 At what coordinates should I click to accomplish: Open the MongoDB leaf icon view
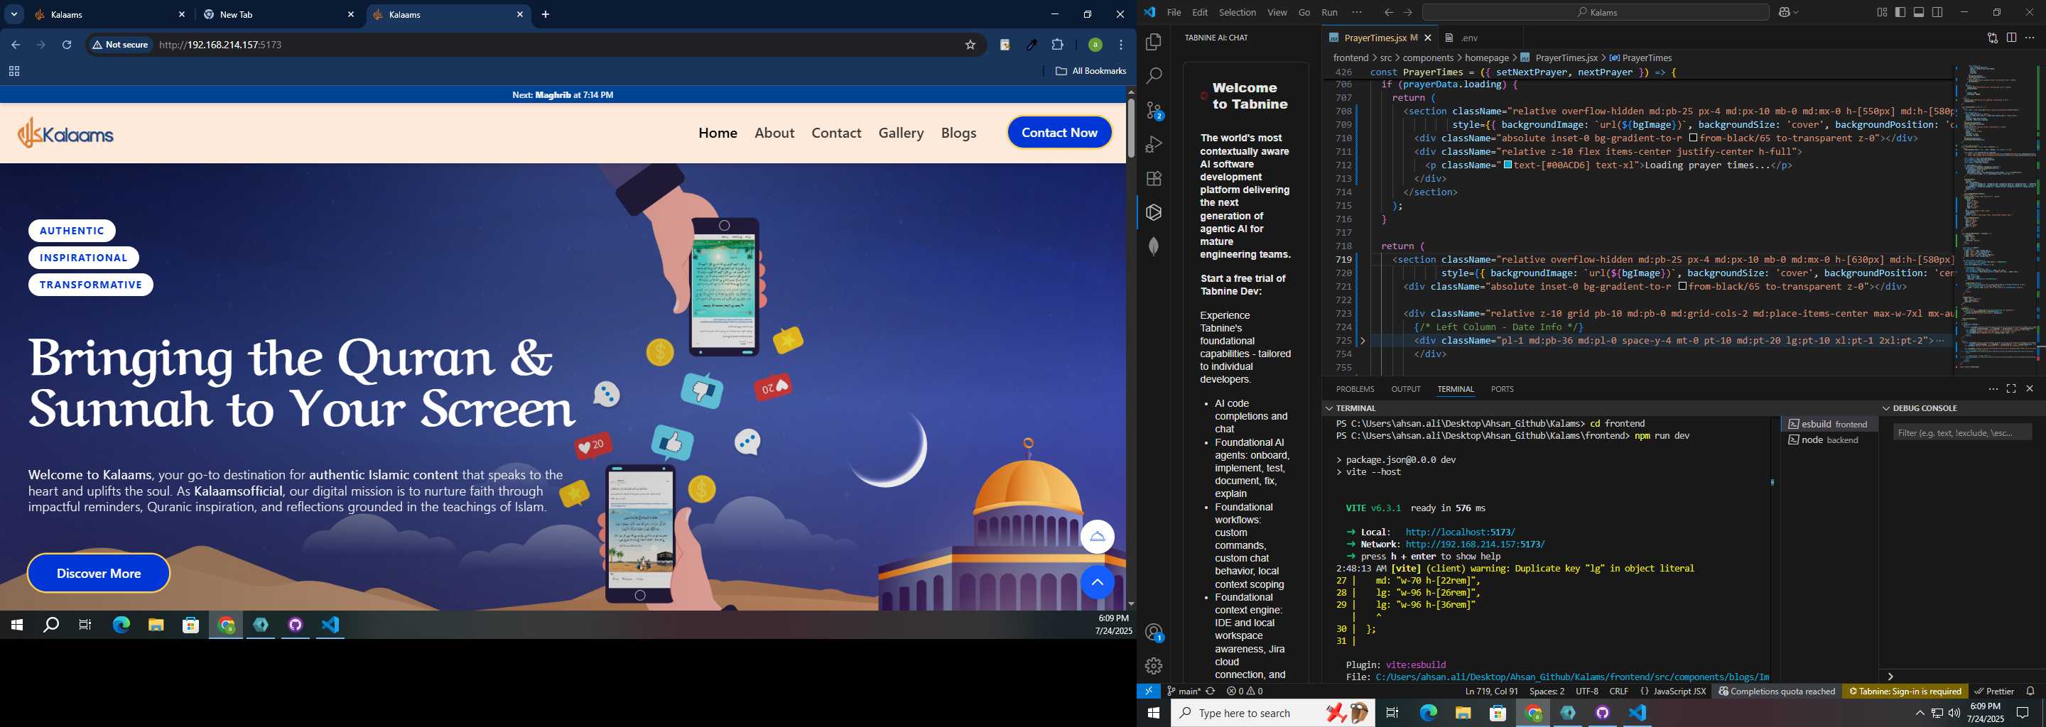coord(1153,246)
